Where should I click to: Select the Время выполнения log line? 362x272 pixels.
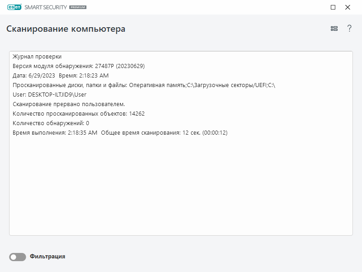(120, 133)
